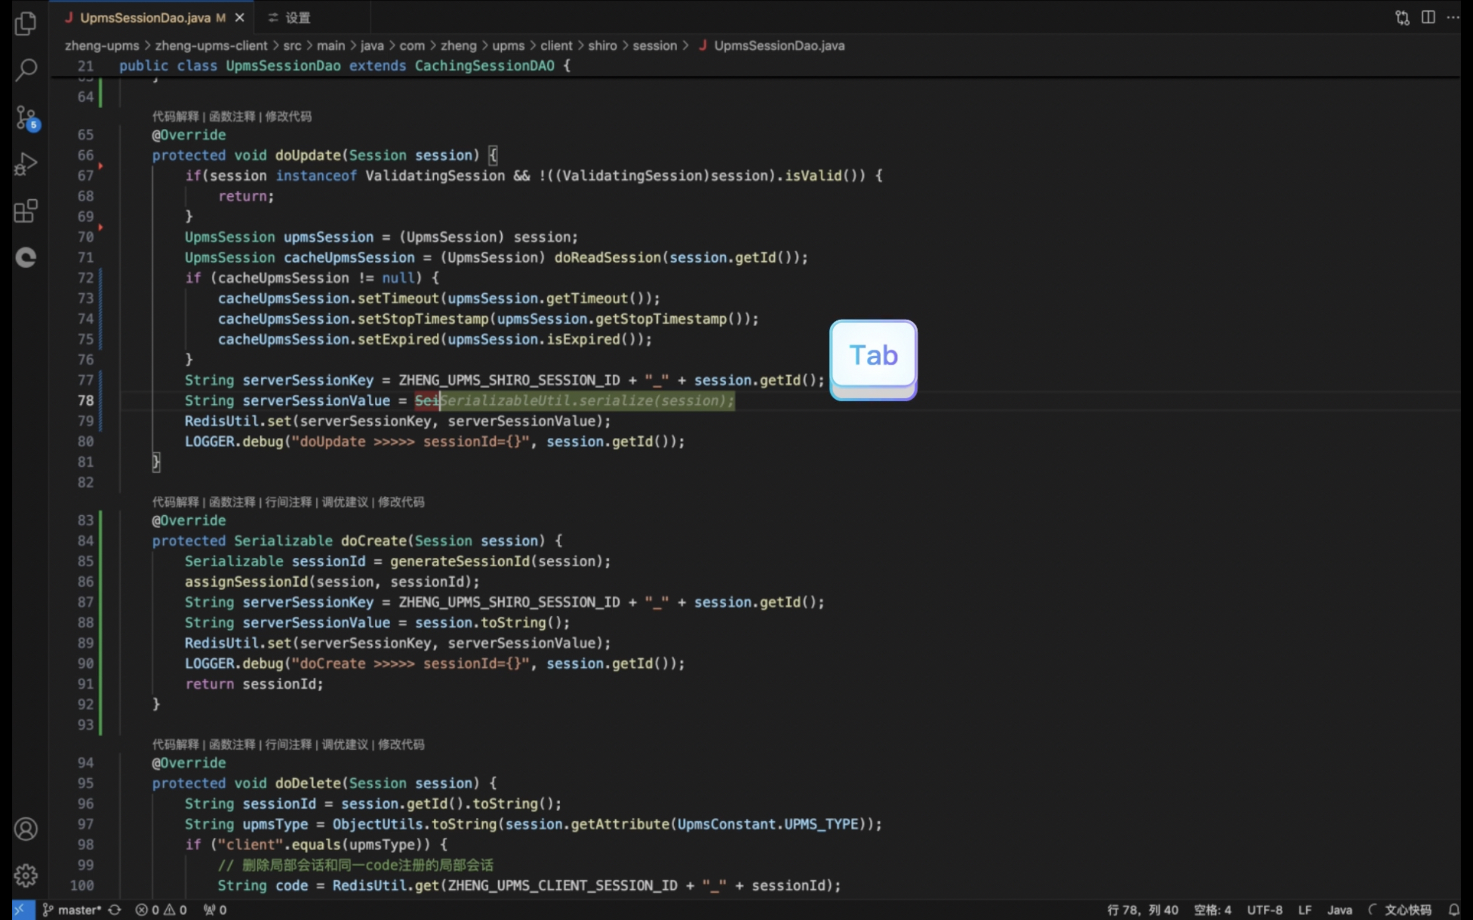This screenshot has height=920, width=1473.
Task: Open Source Control with 5 pending changes
Action: (x=27, y=118)
